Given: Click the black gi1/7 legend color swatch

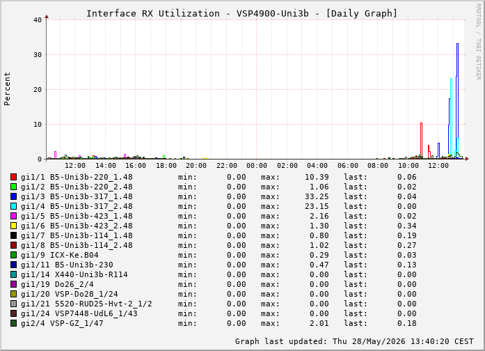Looking at the screenshot, I should point(13,235).
